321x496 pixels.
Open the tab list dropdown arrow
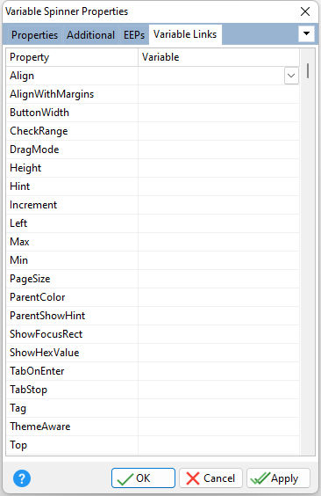(x=306, y=33)
